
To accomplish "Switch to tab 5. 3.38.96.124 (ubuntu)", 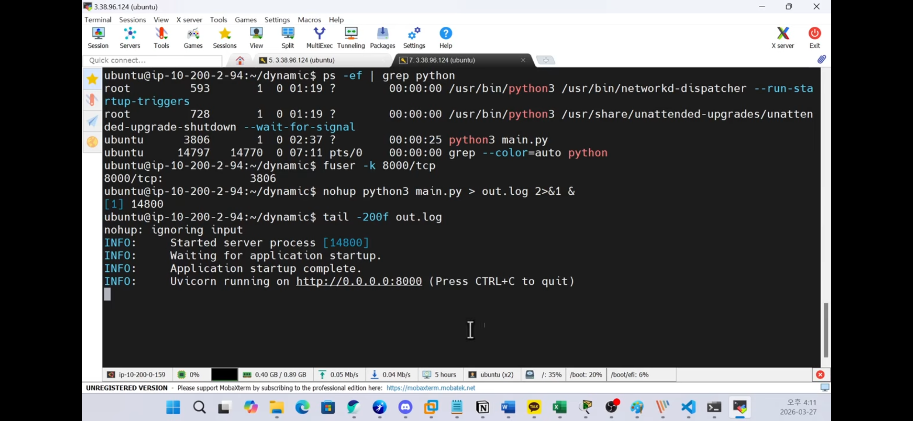I will point(301,60).
